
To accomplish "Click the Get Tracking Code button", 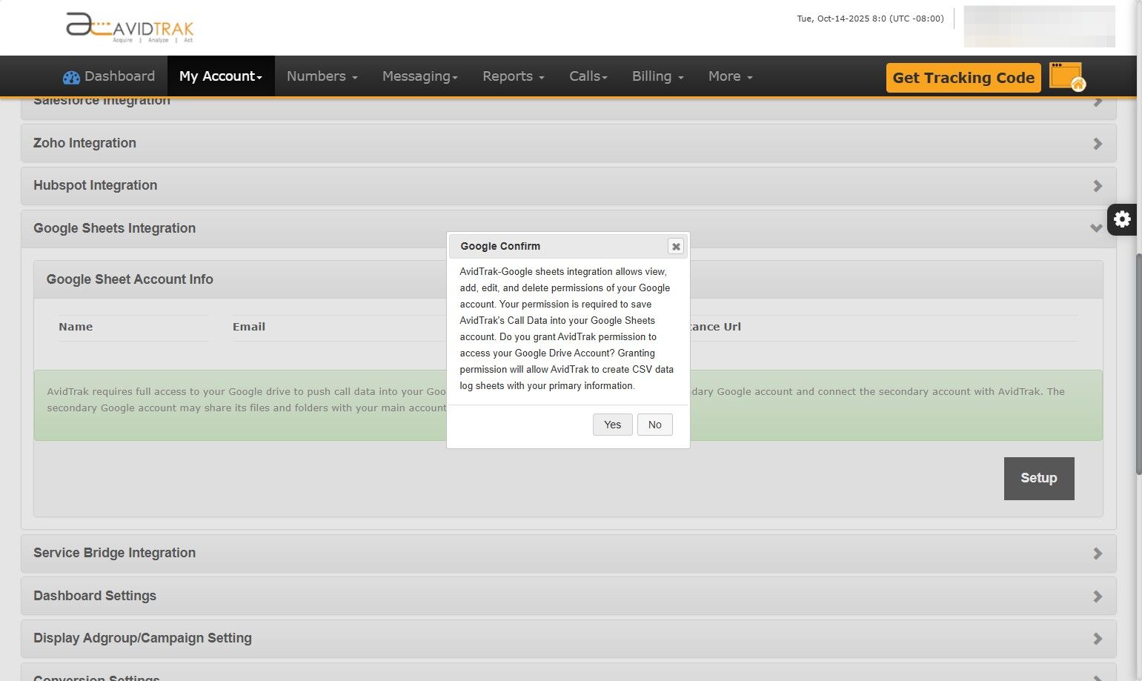I will click(963, 78).
